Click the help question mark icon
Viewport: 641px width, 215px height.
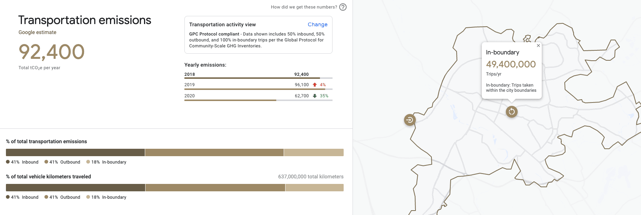(x=343, y=7)
